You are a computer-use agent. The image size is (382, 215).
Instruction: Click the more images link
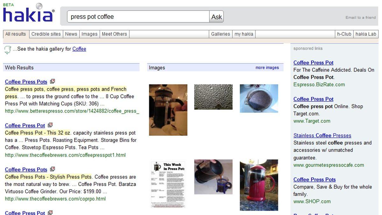tap(267, 68)
